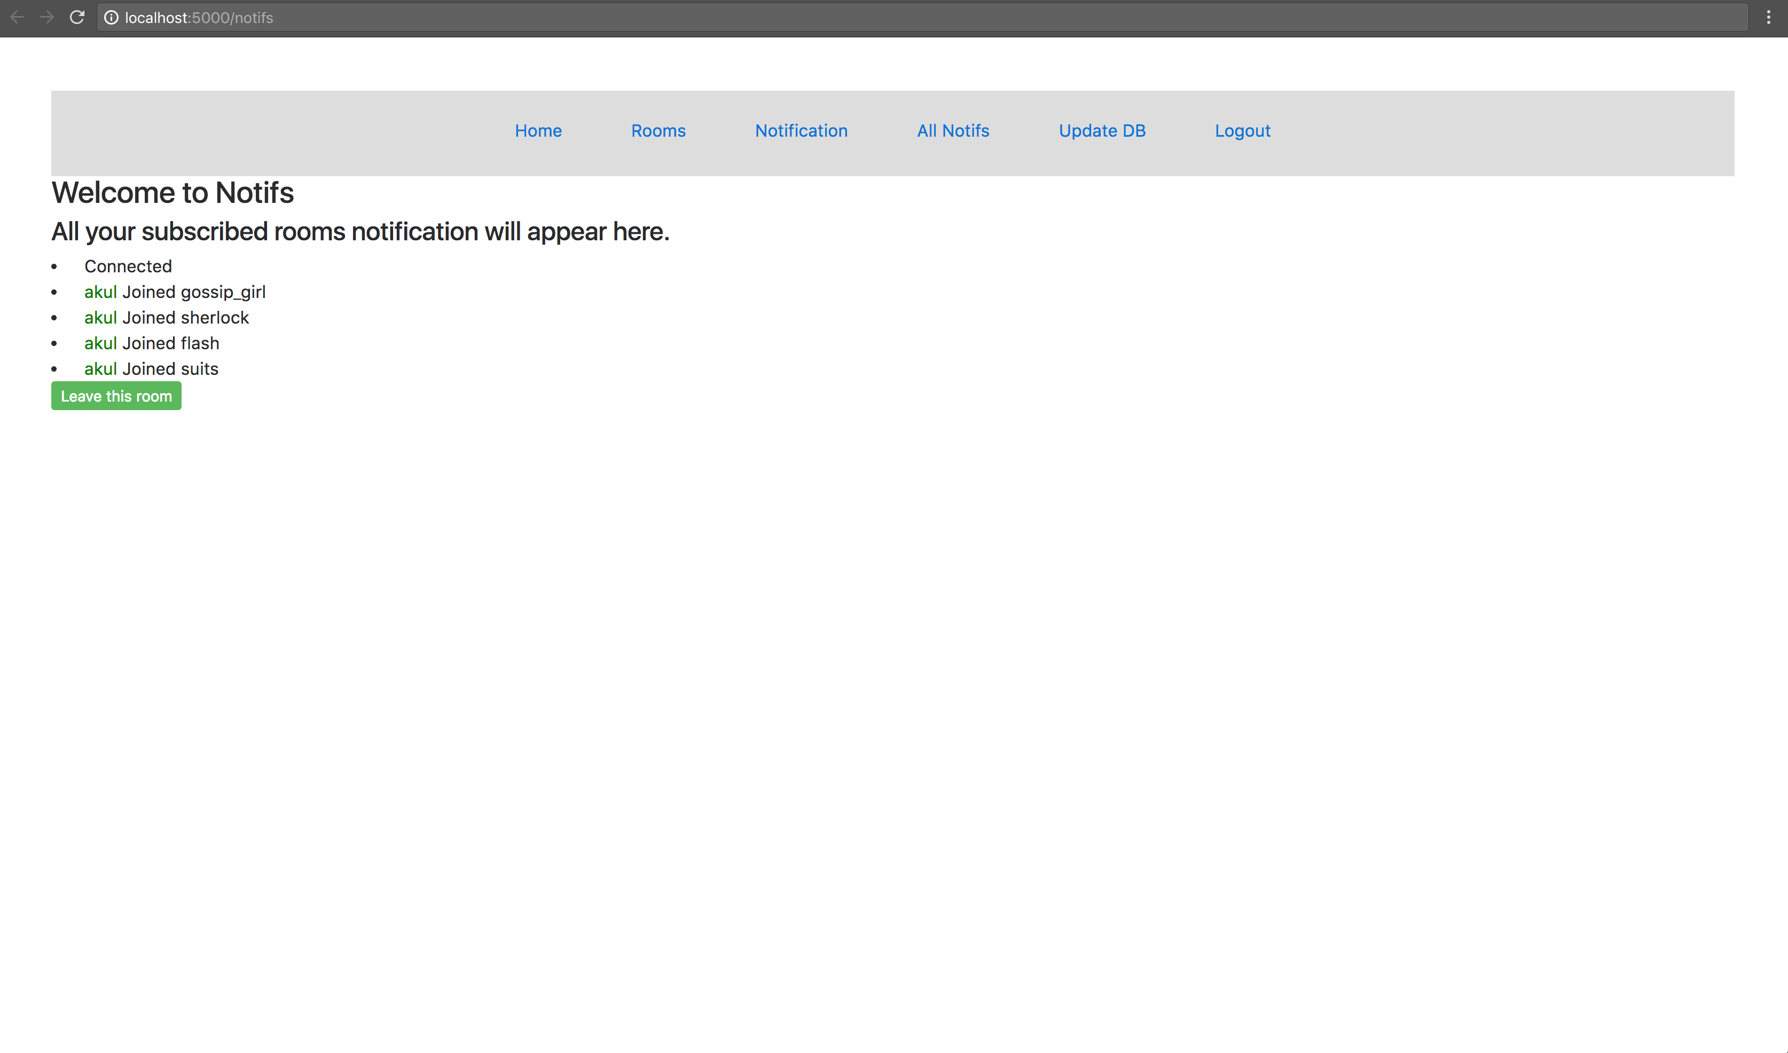Open the Rooms nav link
Image resolution: width=1788 pixels, height=1053 pixels.
pyautogui.click(x=658, y=131)
